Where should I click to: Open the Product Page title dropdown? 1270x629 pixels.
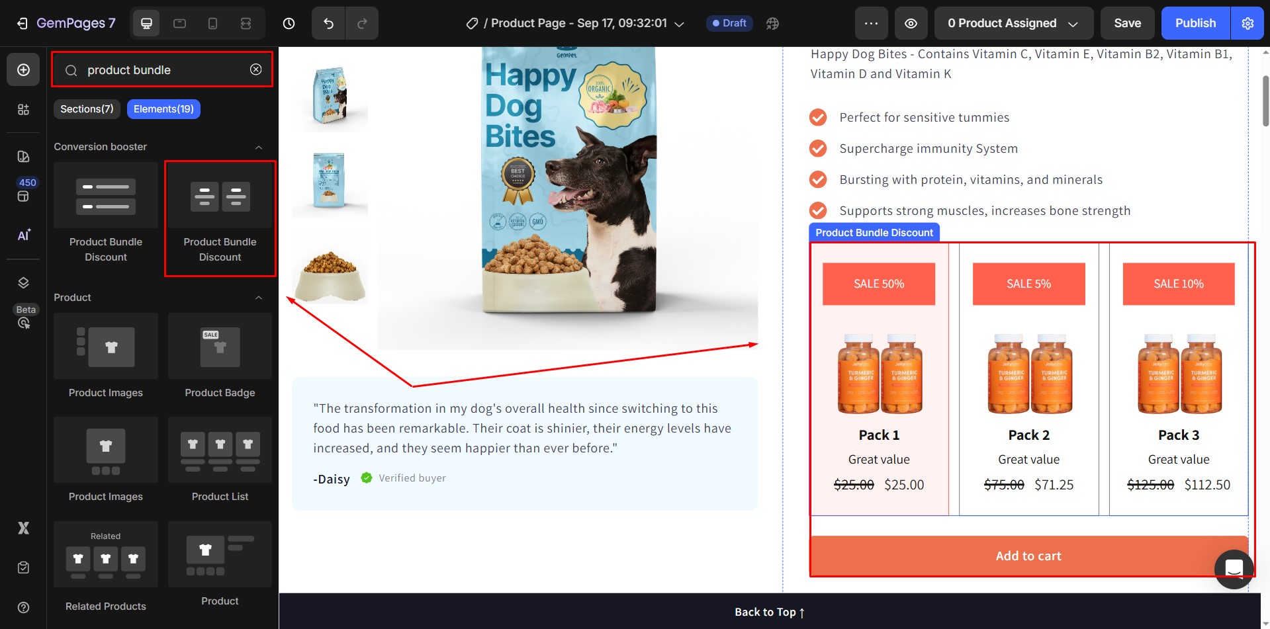click(x=679, y=24)
